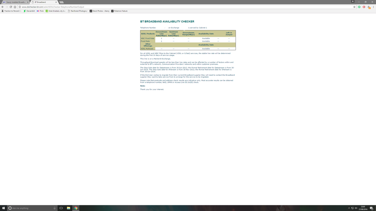This screenshot has width=376, height=211.
Task: Click the Downstream Range(Mbps) column header
Action: [x=189, y=34]
